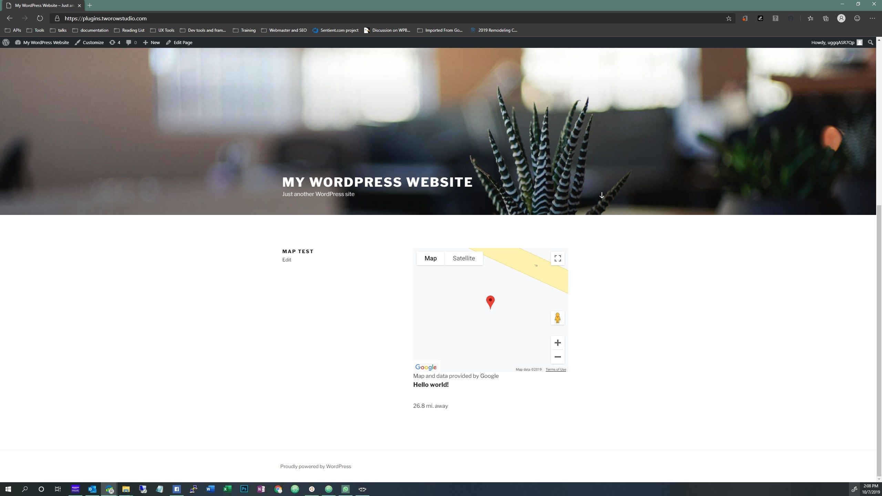882x496 pixels.
Task: Open the Tools bookmarks folder
Action: point(35,30)
